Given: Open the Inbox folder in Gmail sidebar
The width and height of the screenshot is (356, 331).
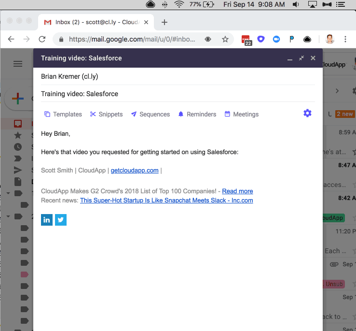Looking at the screenshot, I should (x=18, y=124).
